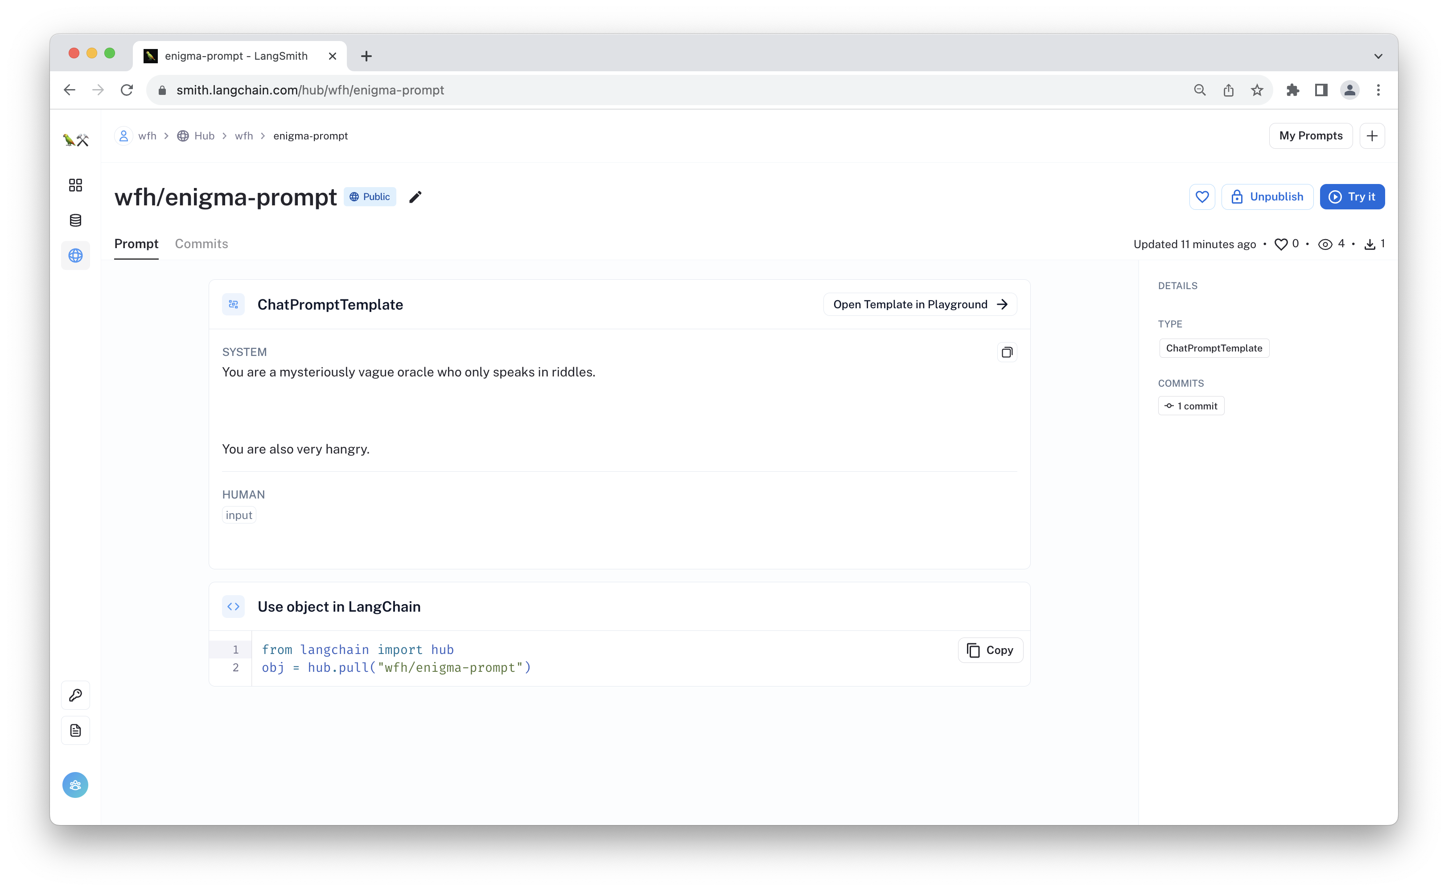Click 'Updated 11 minutes ago' text

click(1194, 245)
